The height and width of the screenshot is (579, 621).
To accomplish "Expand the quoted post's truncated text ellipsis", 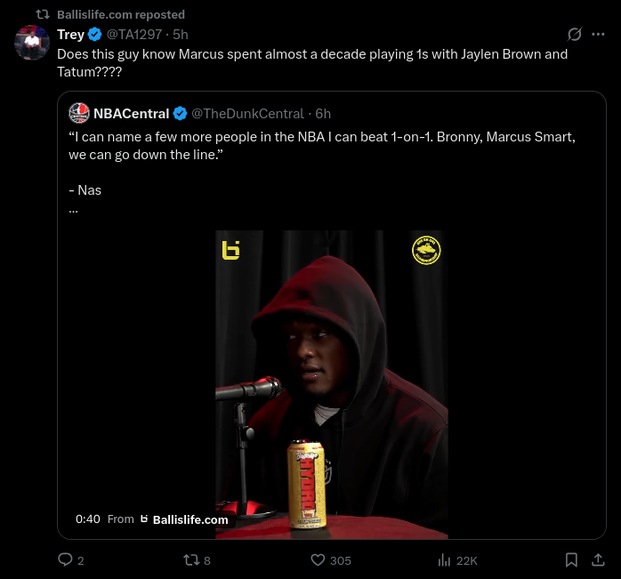I will [73, 212].
